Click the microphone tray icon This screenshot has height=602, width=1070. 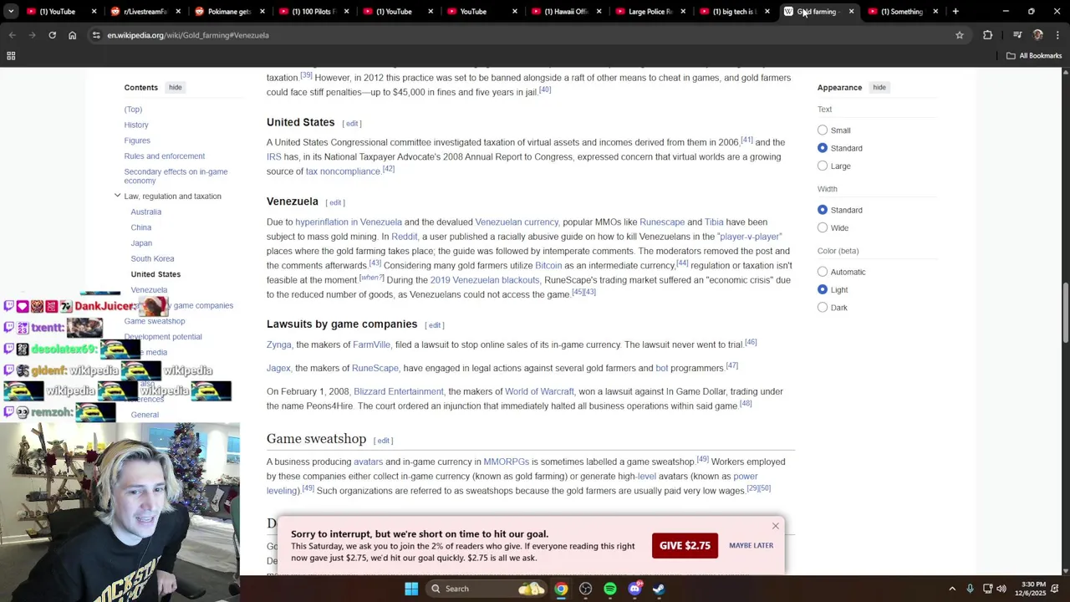click(x=970, y=589)
